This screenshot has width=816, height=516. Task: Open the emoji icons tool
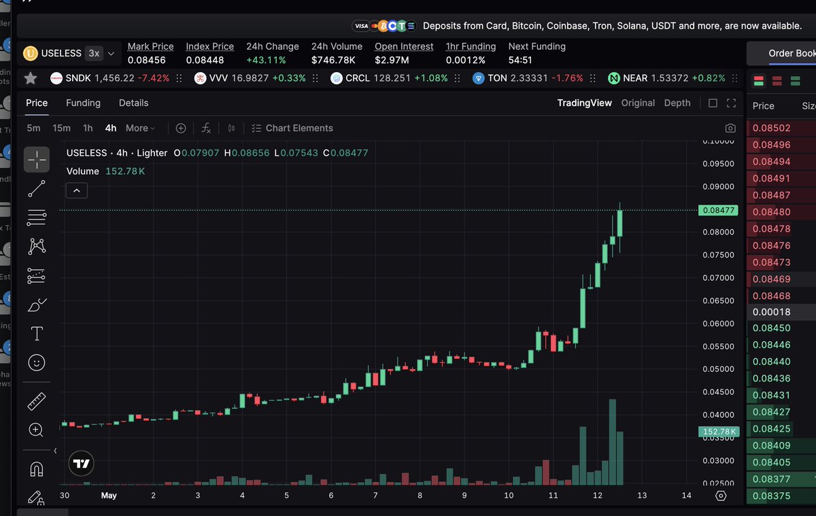point(37,362)
